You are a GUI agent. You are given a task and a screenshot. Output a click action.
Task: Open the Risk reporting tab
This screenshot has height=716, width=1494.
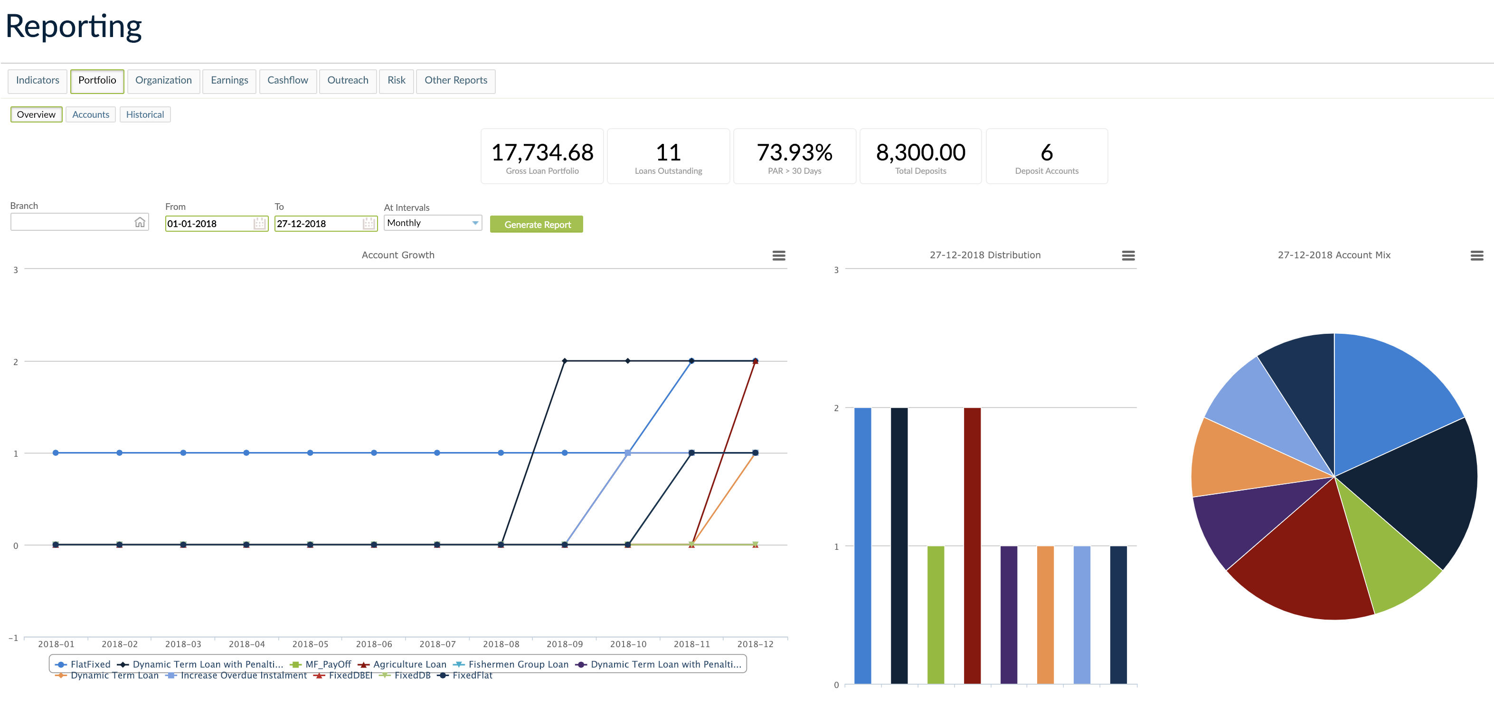click(396, 81)
